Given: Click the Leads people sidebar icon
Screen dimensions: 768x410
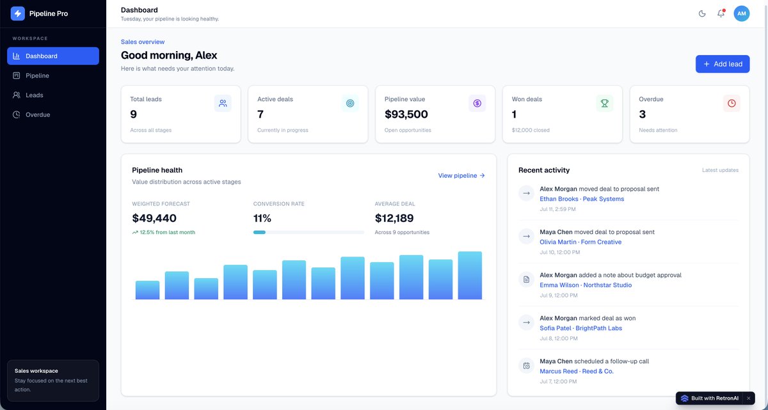Looking at the screenshot, I should [x=17, y=95].
